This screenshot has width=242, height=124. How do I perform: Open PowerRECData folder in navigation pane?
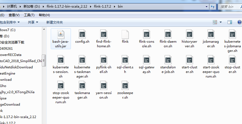tap(11, 55)
